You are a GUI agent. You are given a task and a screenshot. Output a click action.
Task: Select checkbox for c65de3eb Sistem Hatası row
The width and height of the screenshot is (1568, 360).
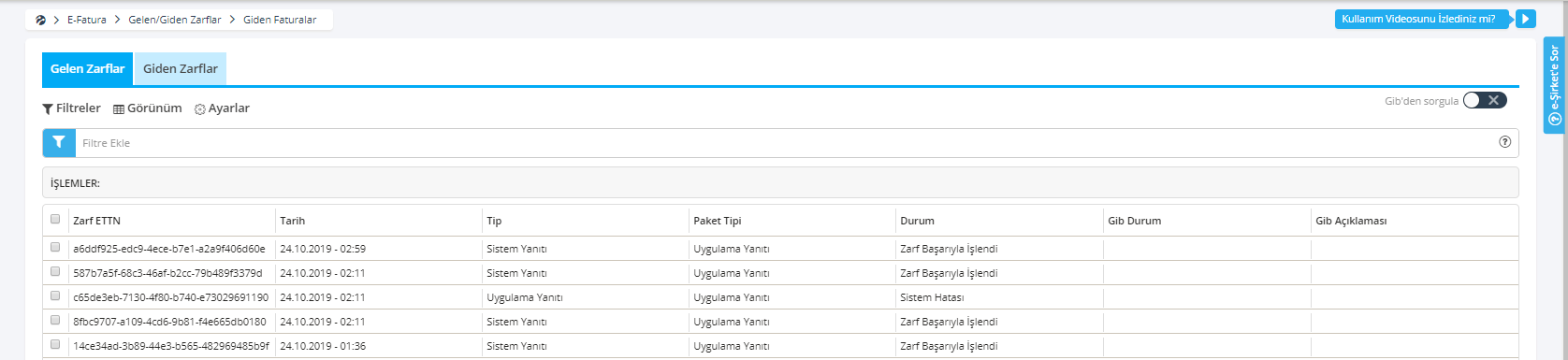point(55,295)
